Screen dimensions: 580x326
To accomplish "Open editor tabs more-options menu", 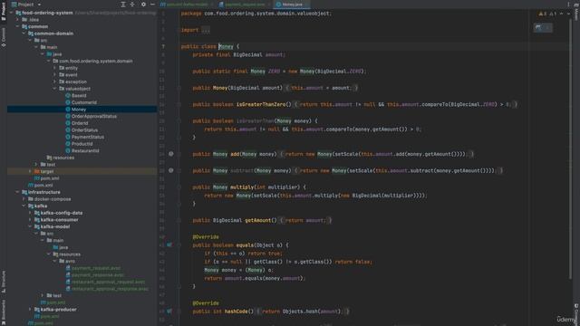I will 568,5.
